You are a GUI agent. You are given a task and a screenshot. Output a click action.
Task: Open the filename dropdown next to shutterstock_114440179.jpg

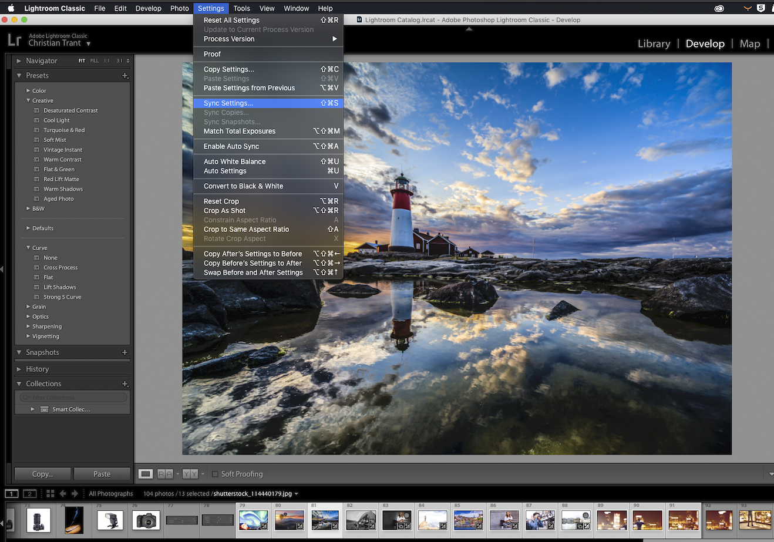297,494
